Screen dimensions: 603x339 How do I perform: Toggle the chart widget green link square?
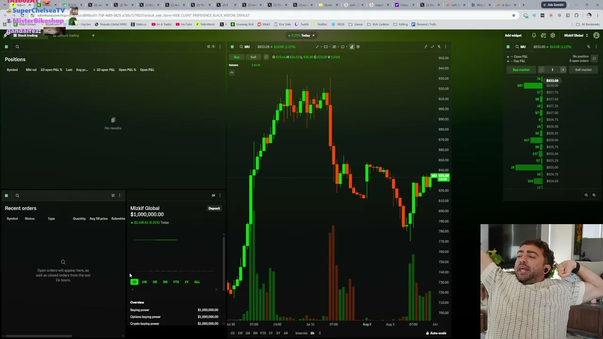tap(232, 47)
